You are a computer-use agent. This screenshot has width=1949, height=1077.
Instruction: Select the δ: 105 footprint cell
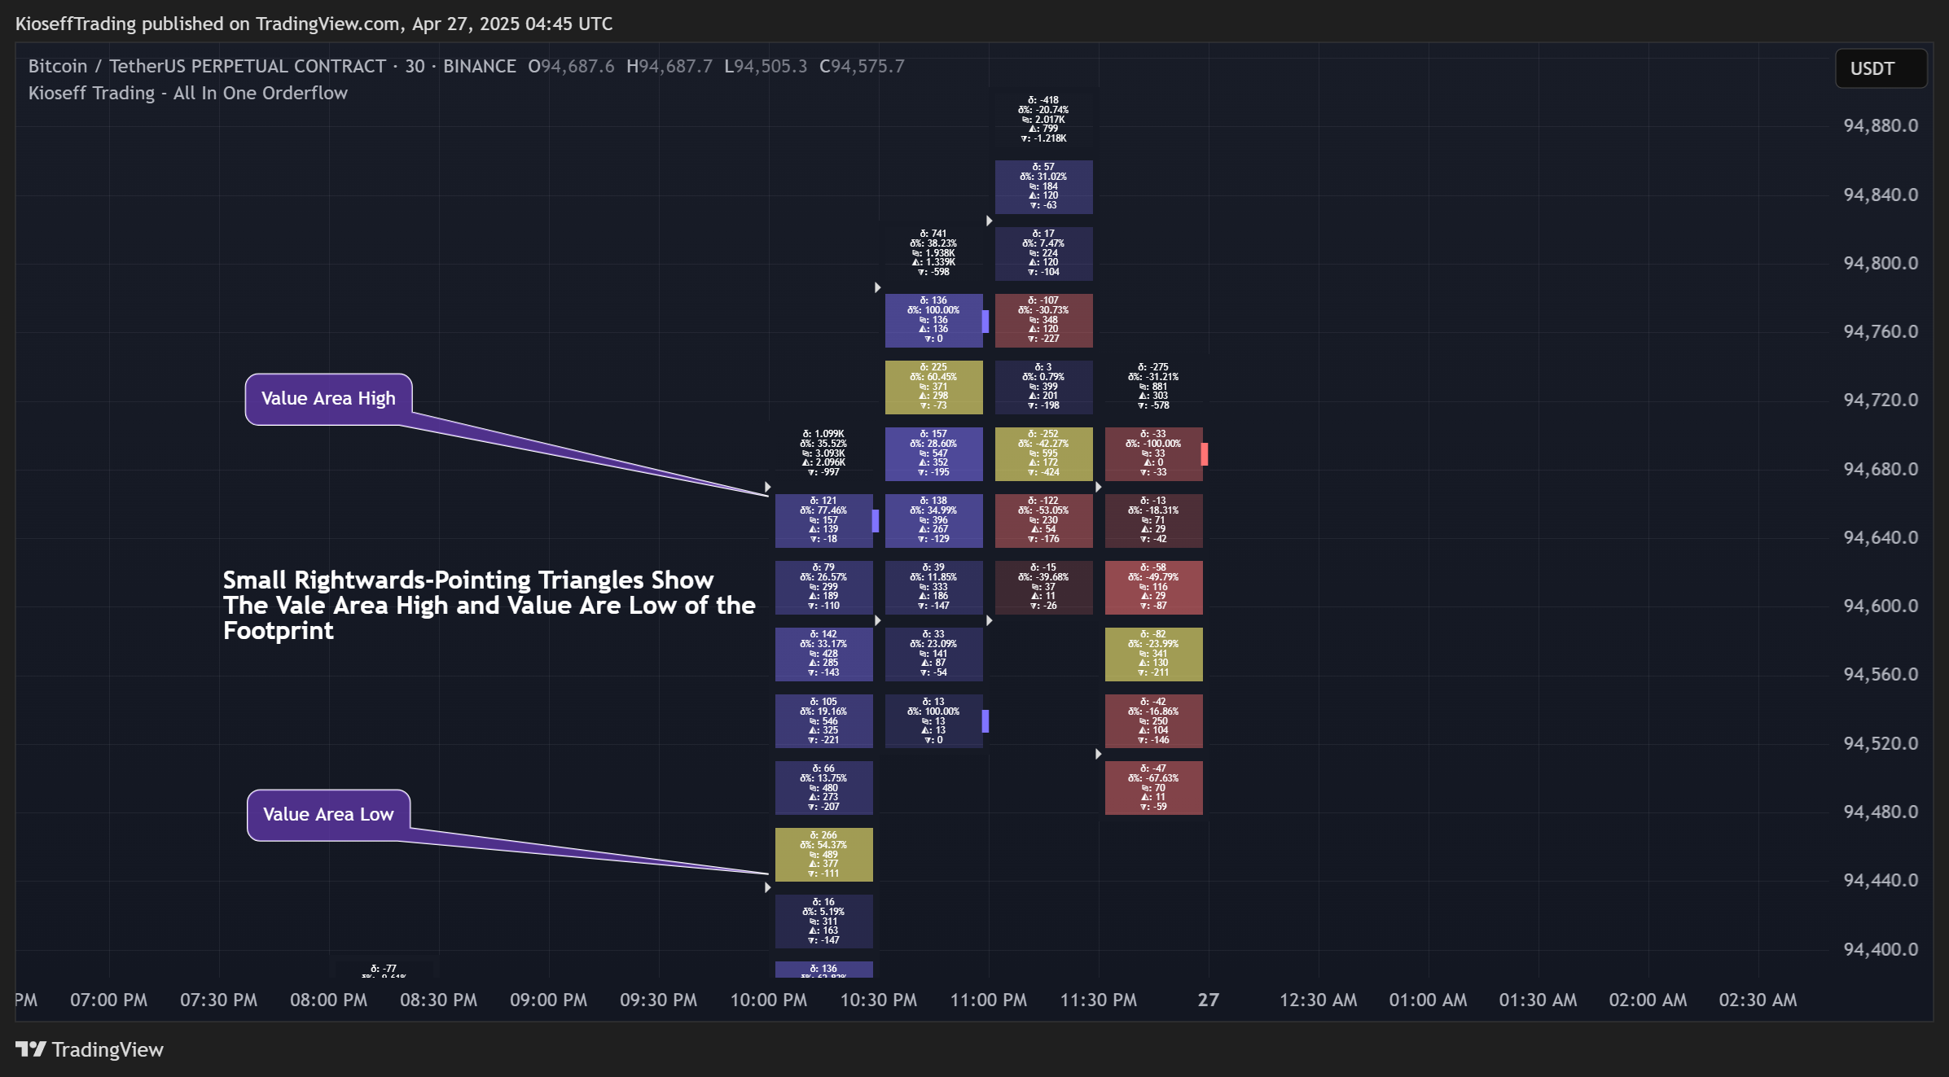click(x=823, y=721)
